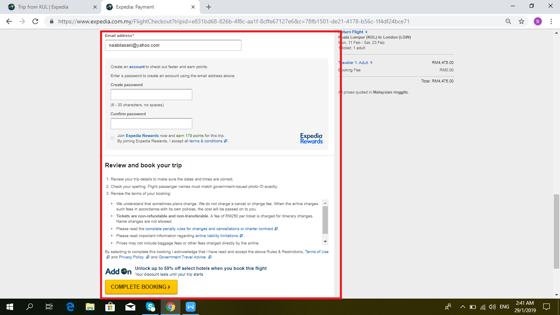Screen dimensions: 560x315
Task: Click the Confirm password field
Action: [151, 123]
